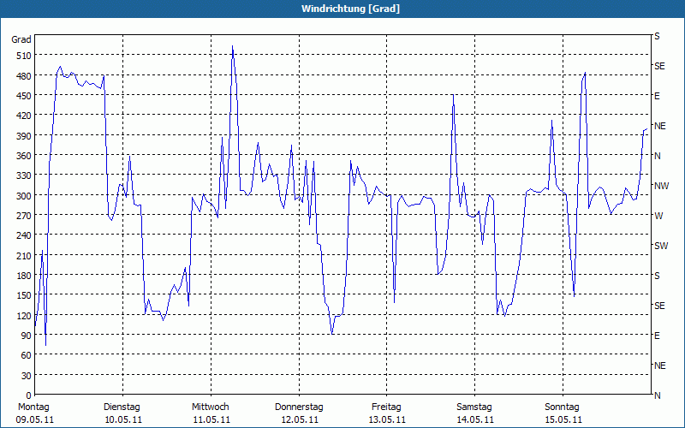This screenshot has height=428, width=685.
Task: Click the date 14.05.11
Action: tap(475, 420)
